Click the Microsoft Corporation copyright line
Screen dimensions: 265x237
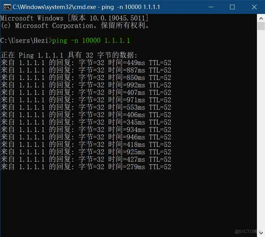click(x=75, y=26)
